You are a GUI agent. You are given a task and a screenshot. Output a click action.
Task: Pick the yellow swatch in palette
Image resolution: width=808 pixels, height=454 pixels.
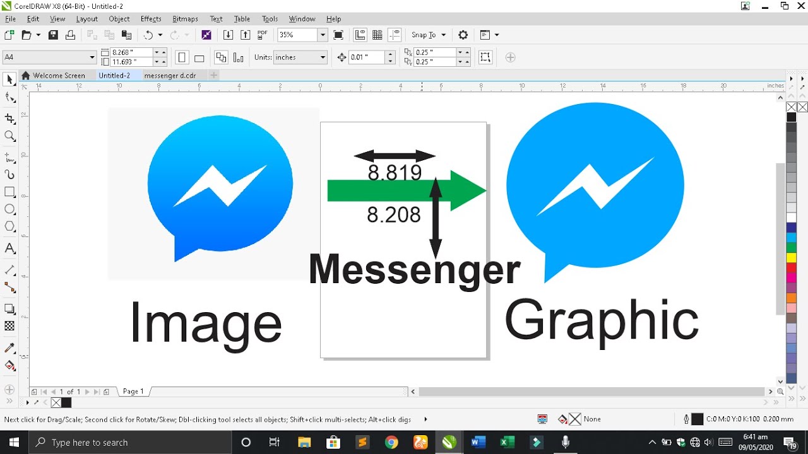coord(791,258)
